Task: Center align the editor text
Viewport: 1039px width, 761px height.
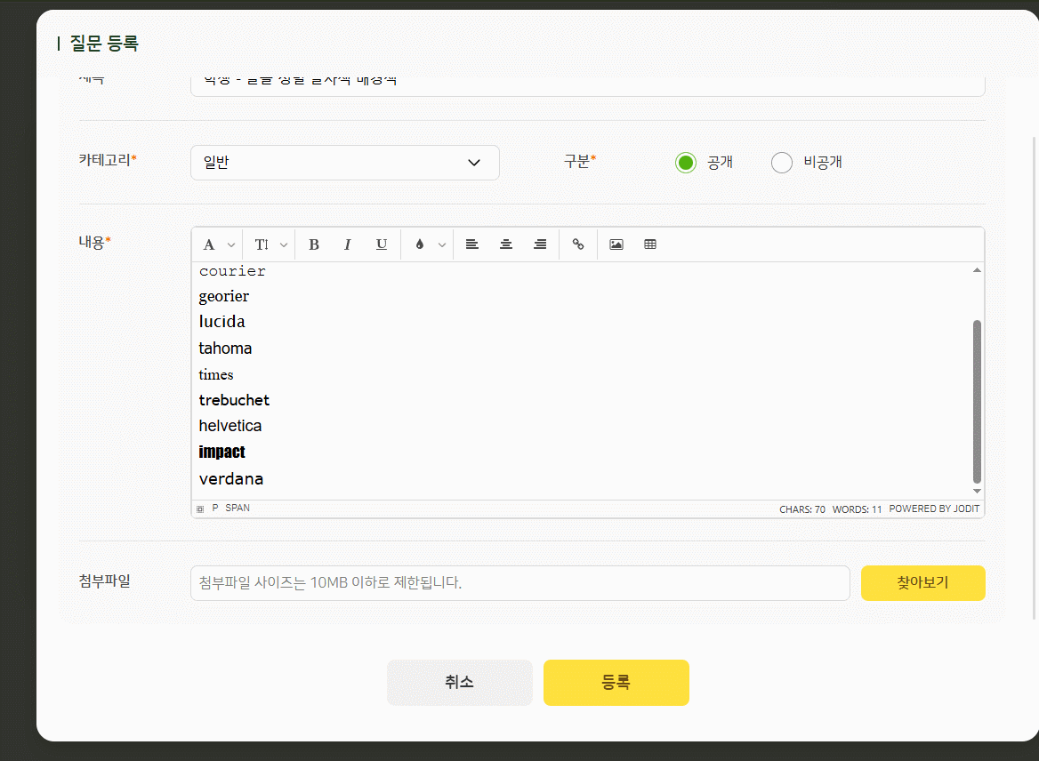Action: pyautogui.click(x=506, y=244)
